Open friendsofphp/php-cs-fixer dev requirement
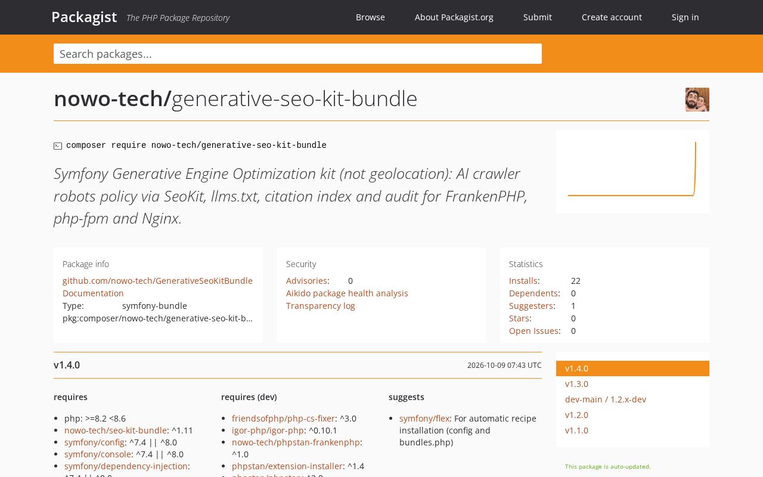 283,419
